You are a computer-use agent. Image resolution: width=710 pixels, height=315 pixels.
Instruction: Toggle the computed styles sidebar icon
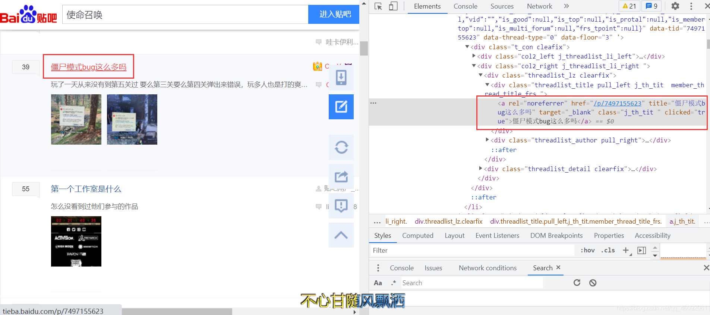tap(642, 251)
